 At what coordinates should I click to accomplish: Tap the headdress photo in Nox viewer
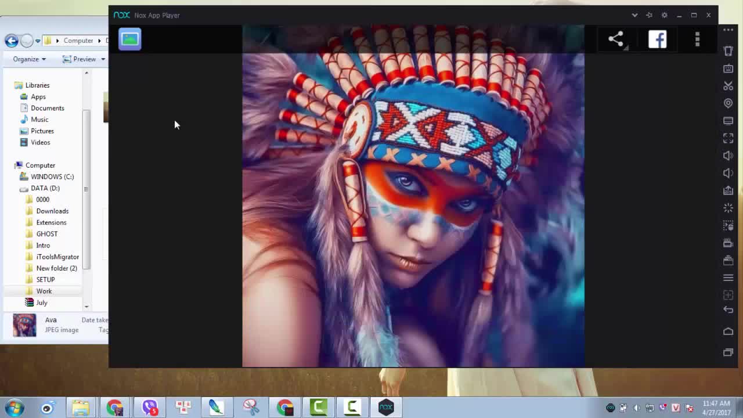[413, 196]
